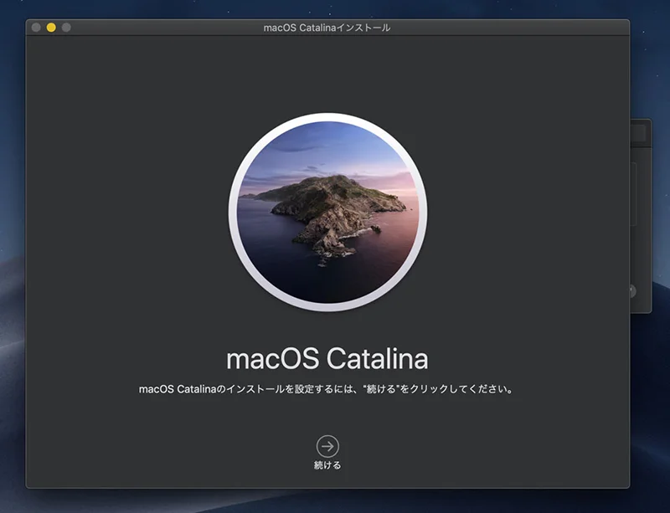Click the macOS Catalinaインストール title bar text
Image resolution: width=670 pixels, height=513 pixels.
[327, 28]
